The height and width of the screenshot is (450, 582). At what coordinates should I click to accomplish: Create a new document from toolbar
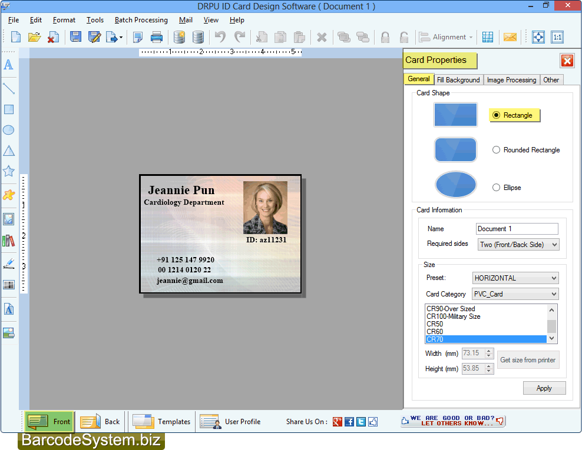point(16,37)
